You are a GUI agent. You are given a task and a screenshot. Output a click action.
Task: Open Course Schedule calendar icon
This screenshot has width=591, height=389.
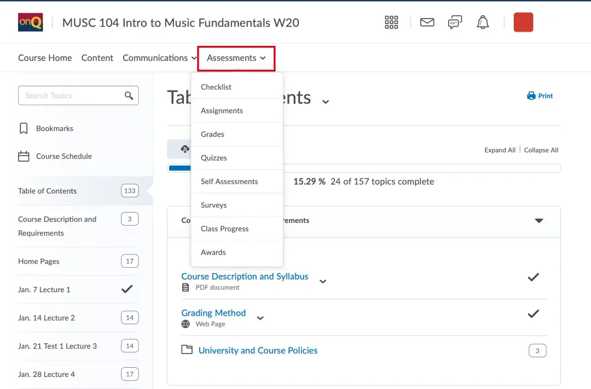pyautogui.click(x=24, y=156)
